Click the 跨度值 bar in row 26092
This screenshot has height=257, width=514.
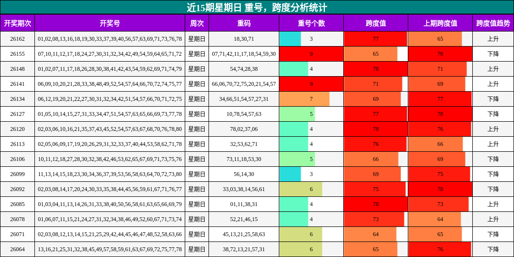click(375, 190)
